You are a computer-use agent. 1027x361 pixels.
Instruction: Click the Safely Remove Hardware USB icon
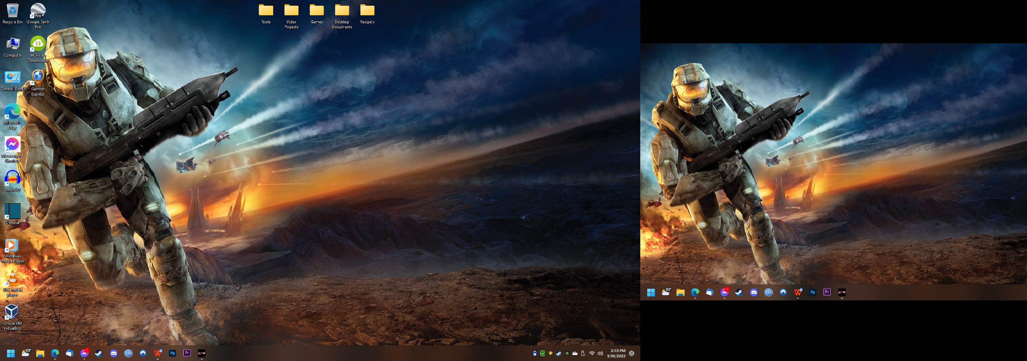click(x=583, y=353)
